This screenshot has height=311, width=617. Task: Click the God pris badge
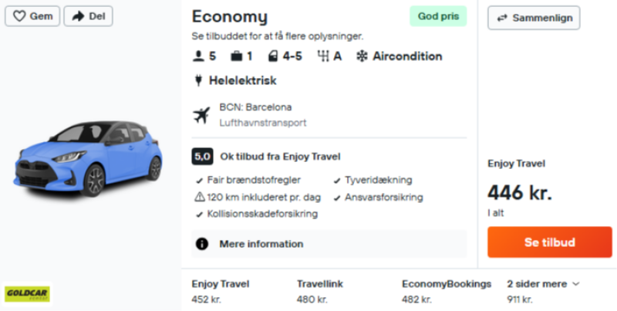[x=437, y=16]
